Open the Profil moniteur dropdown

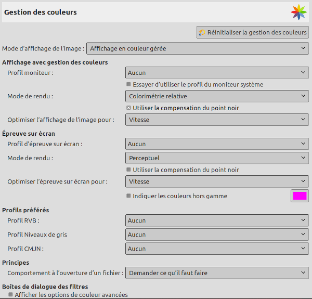(x=217, y=73)
